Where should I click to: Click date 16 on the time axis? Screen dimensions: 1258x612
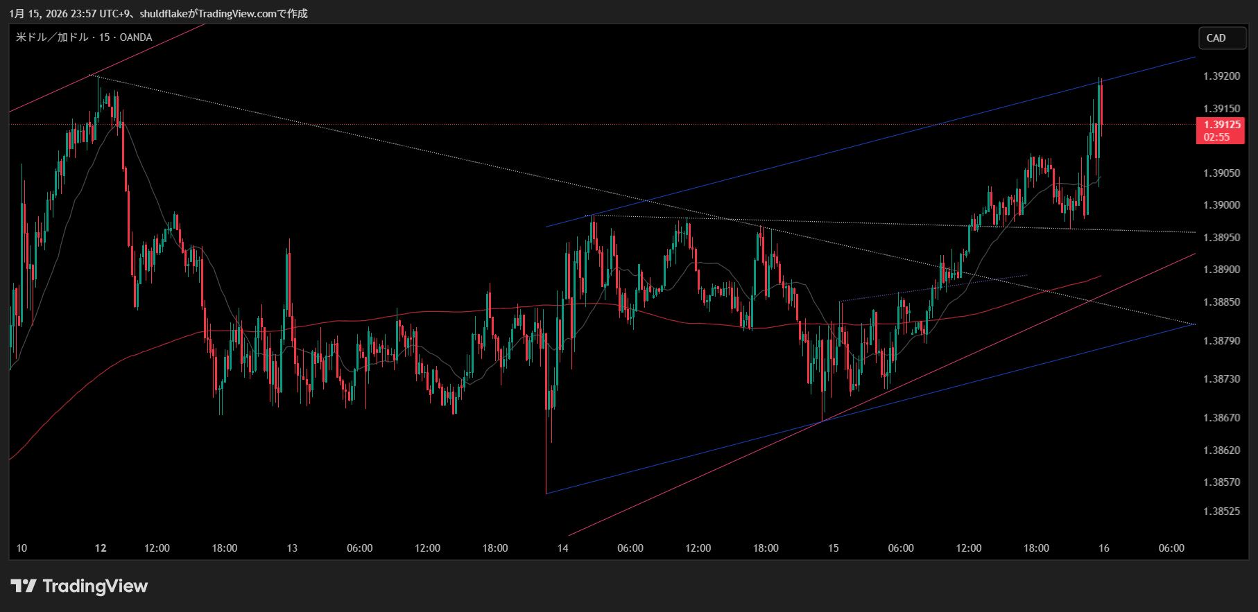(1103, 548)
